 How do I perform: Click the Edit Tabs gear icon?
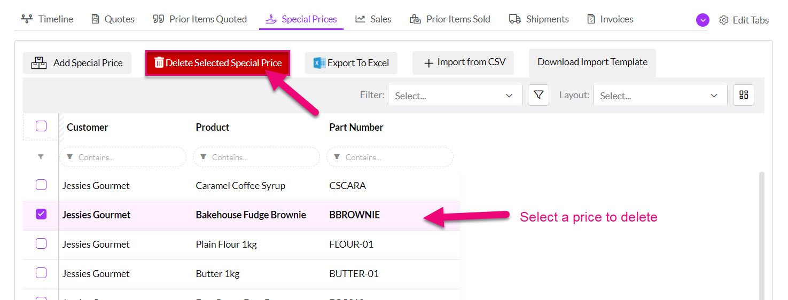point(724,20)
